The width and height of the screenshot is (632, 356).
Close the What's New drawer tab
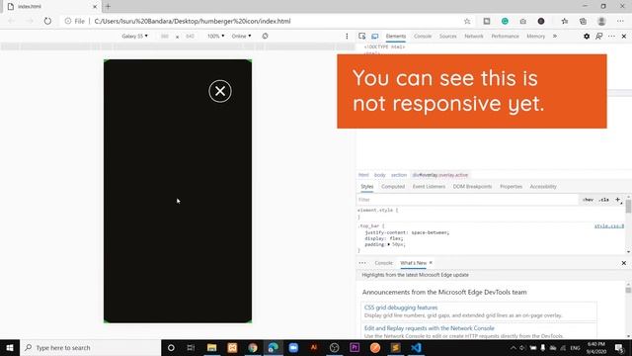tap(431, 263)
